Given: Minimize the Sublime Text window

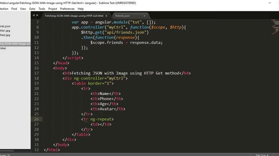Looking at the screenshot, I should pos(270,3).
